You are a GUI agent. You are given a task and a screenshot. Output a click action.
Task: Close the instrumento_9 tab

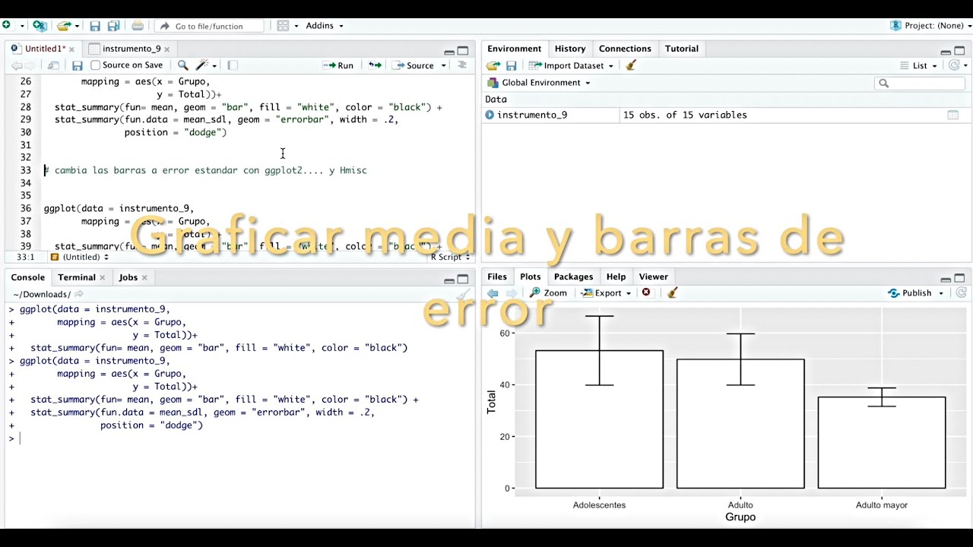[x=168, y=49]
